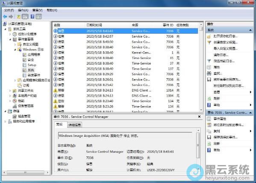This screenshot has width=256, height=183.
Task: Expand the 服务和应用程序 node
Action: [6, 121]
